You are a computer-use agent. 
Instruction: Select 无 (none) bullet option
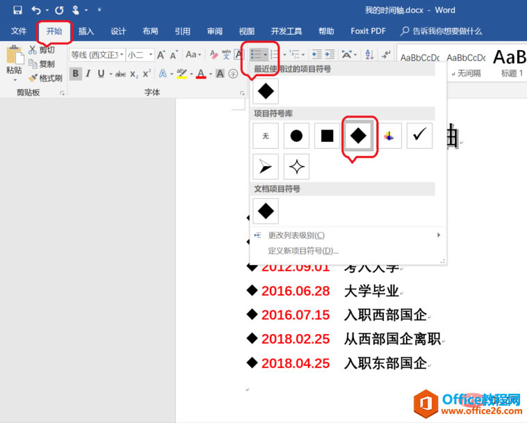pos(266,136)
